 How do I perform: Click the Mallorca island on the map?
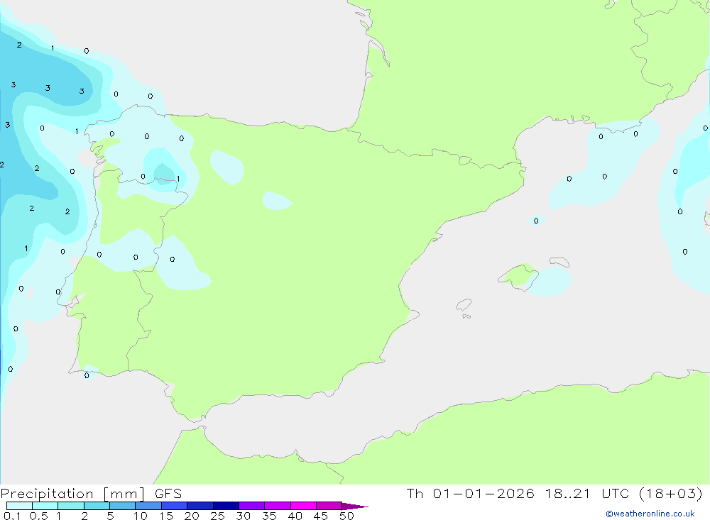(x=518, y=277)
